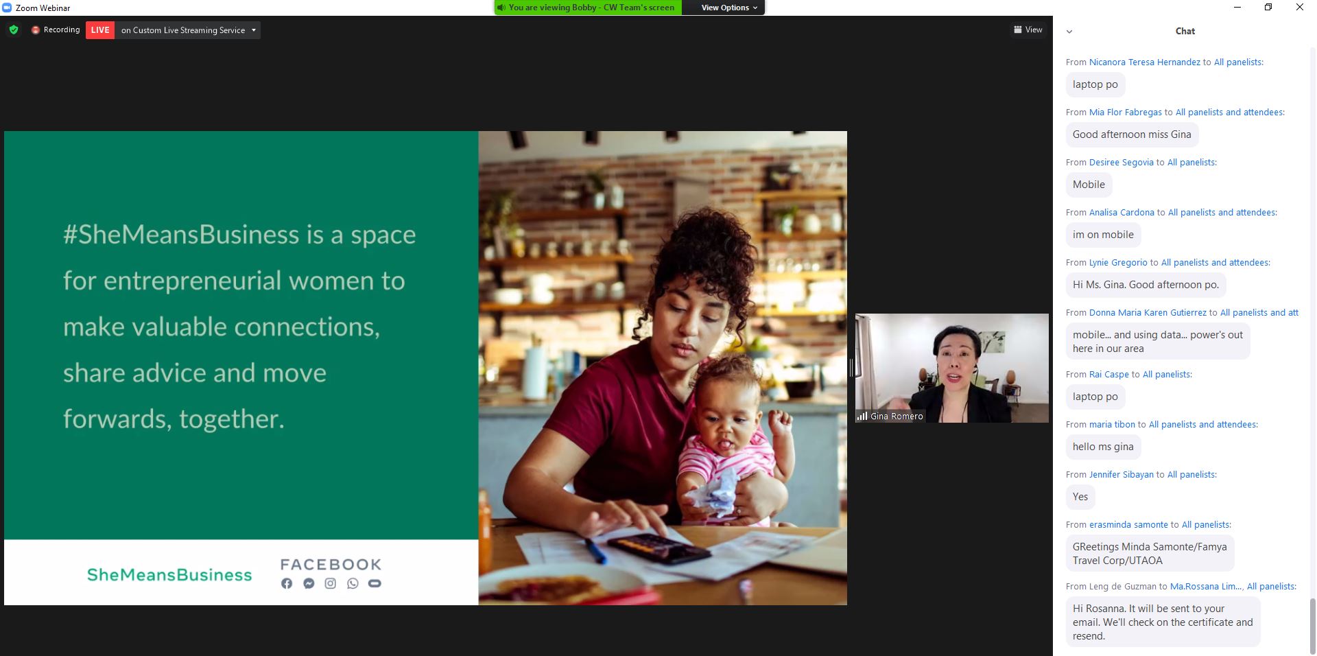Click sender name Desiree Segovia
Image resolution: width=1317 pixels, height=656 pixels.
(x=1121, y=162)
